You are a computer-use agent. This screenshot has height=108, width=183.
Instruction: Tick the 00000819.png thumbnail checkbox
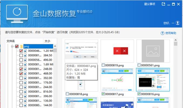pyautogui.click(x=103, y=65)
